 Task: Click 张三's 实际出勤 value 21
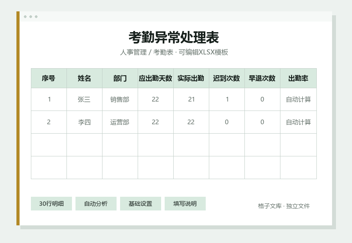(191, 99)
